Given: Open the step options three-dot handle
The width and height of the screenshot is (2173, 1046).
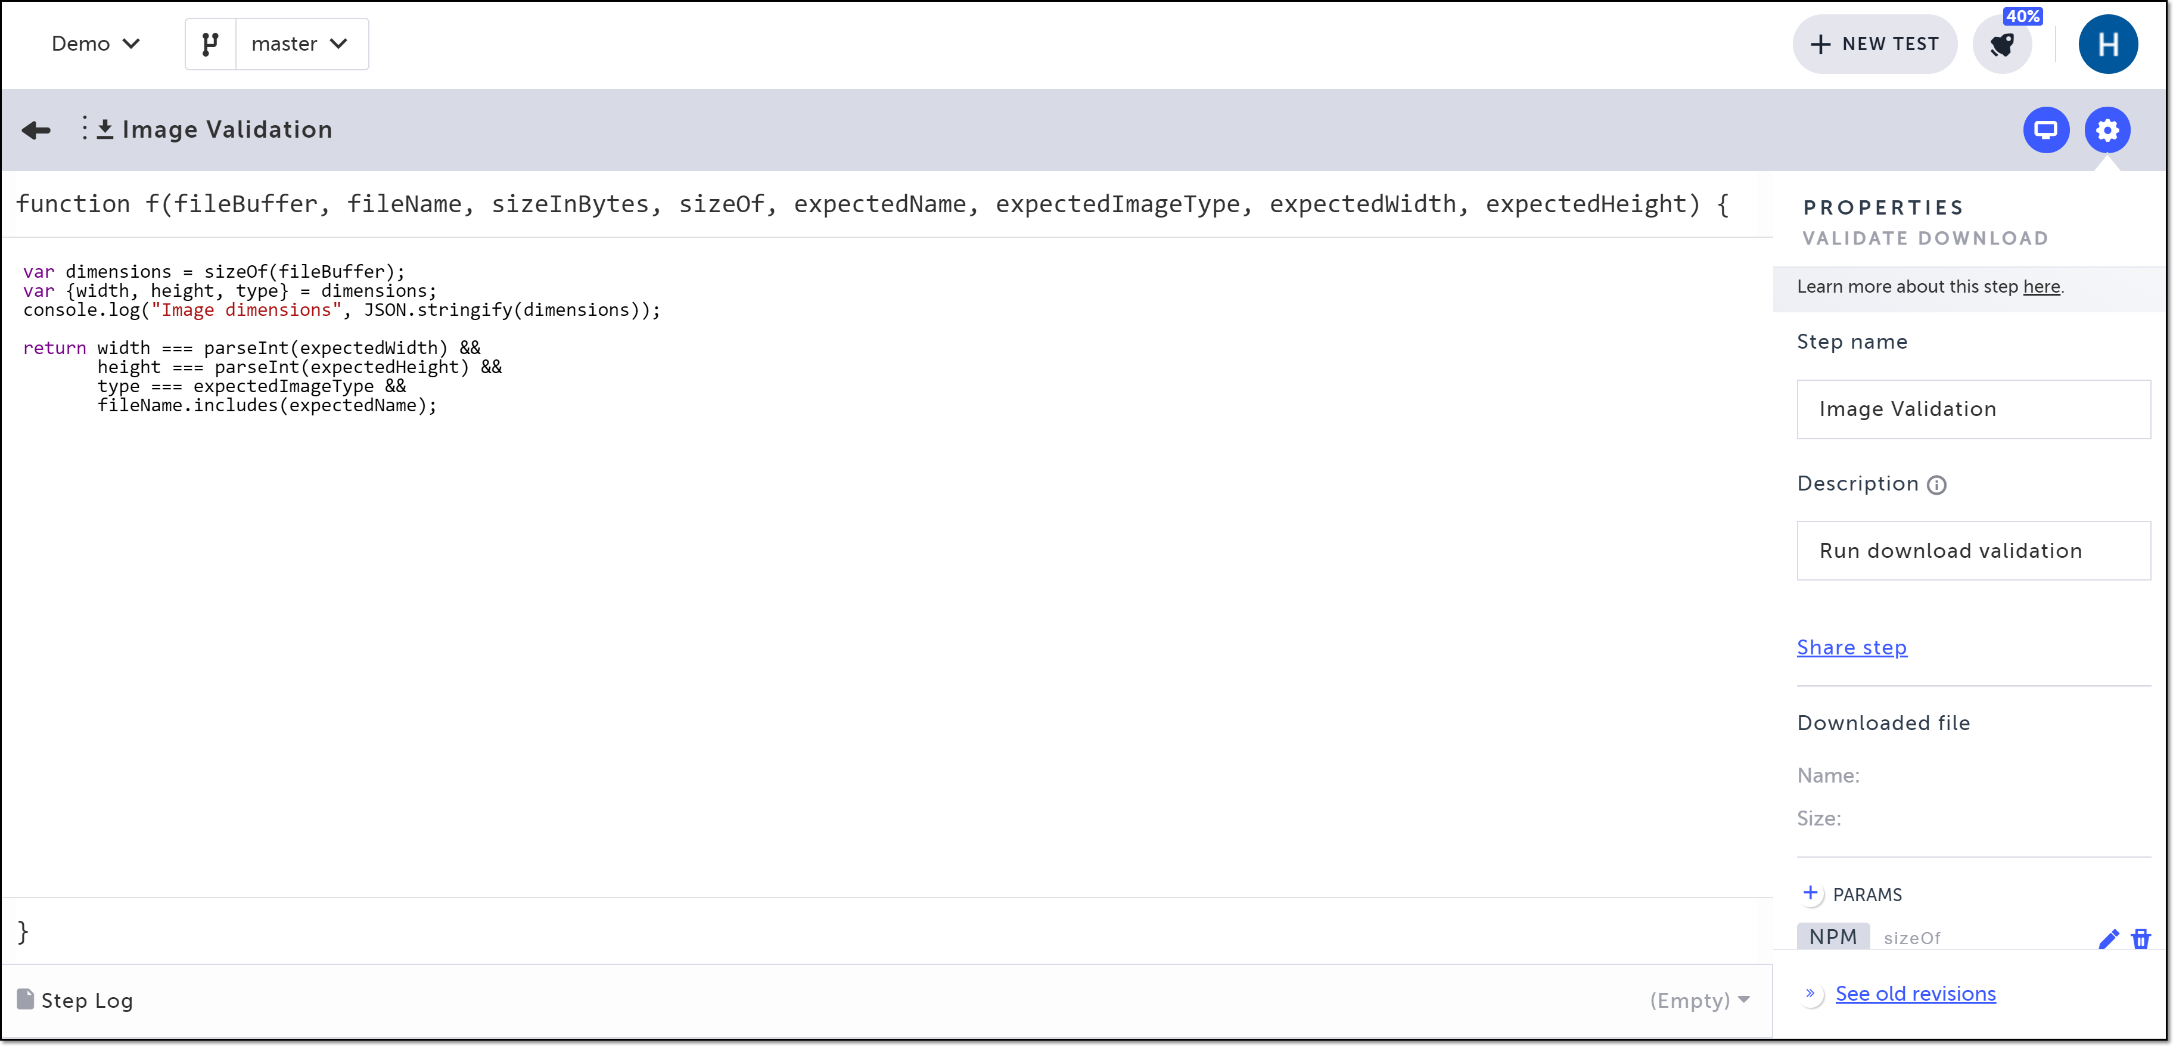Looking at the screenshot, I should [x=85, y=128].
